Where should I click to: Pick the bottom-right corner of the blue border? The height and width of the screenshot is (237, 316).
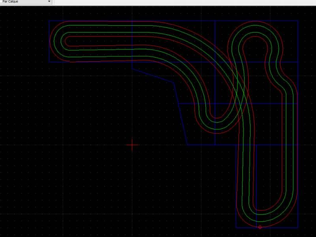coord(298,228)
